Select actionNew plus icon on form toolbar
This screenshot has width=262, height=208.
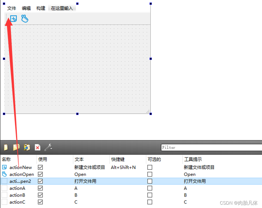click(x=13, y=18)
